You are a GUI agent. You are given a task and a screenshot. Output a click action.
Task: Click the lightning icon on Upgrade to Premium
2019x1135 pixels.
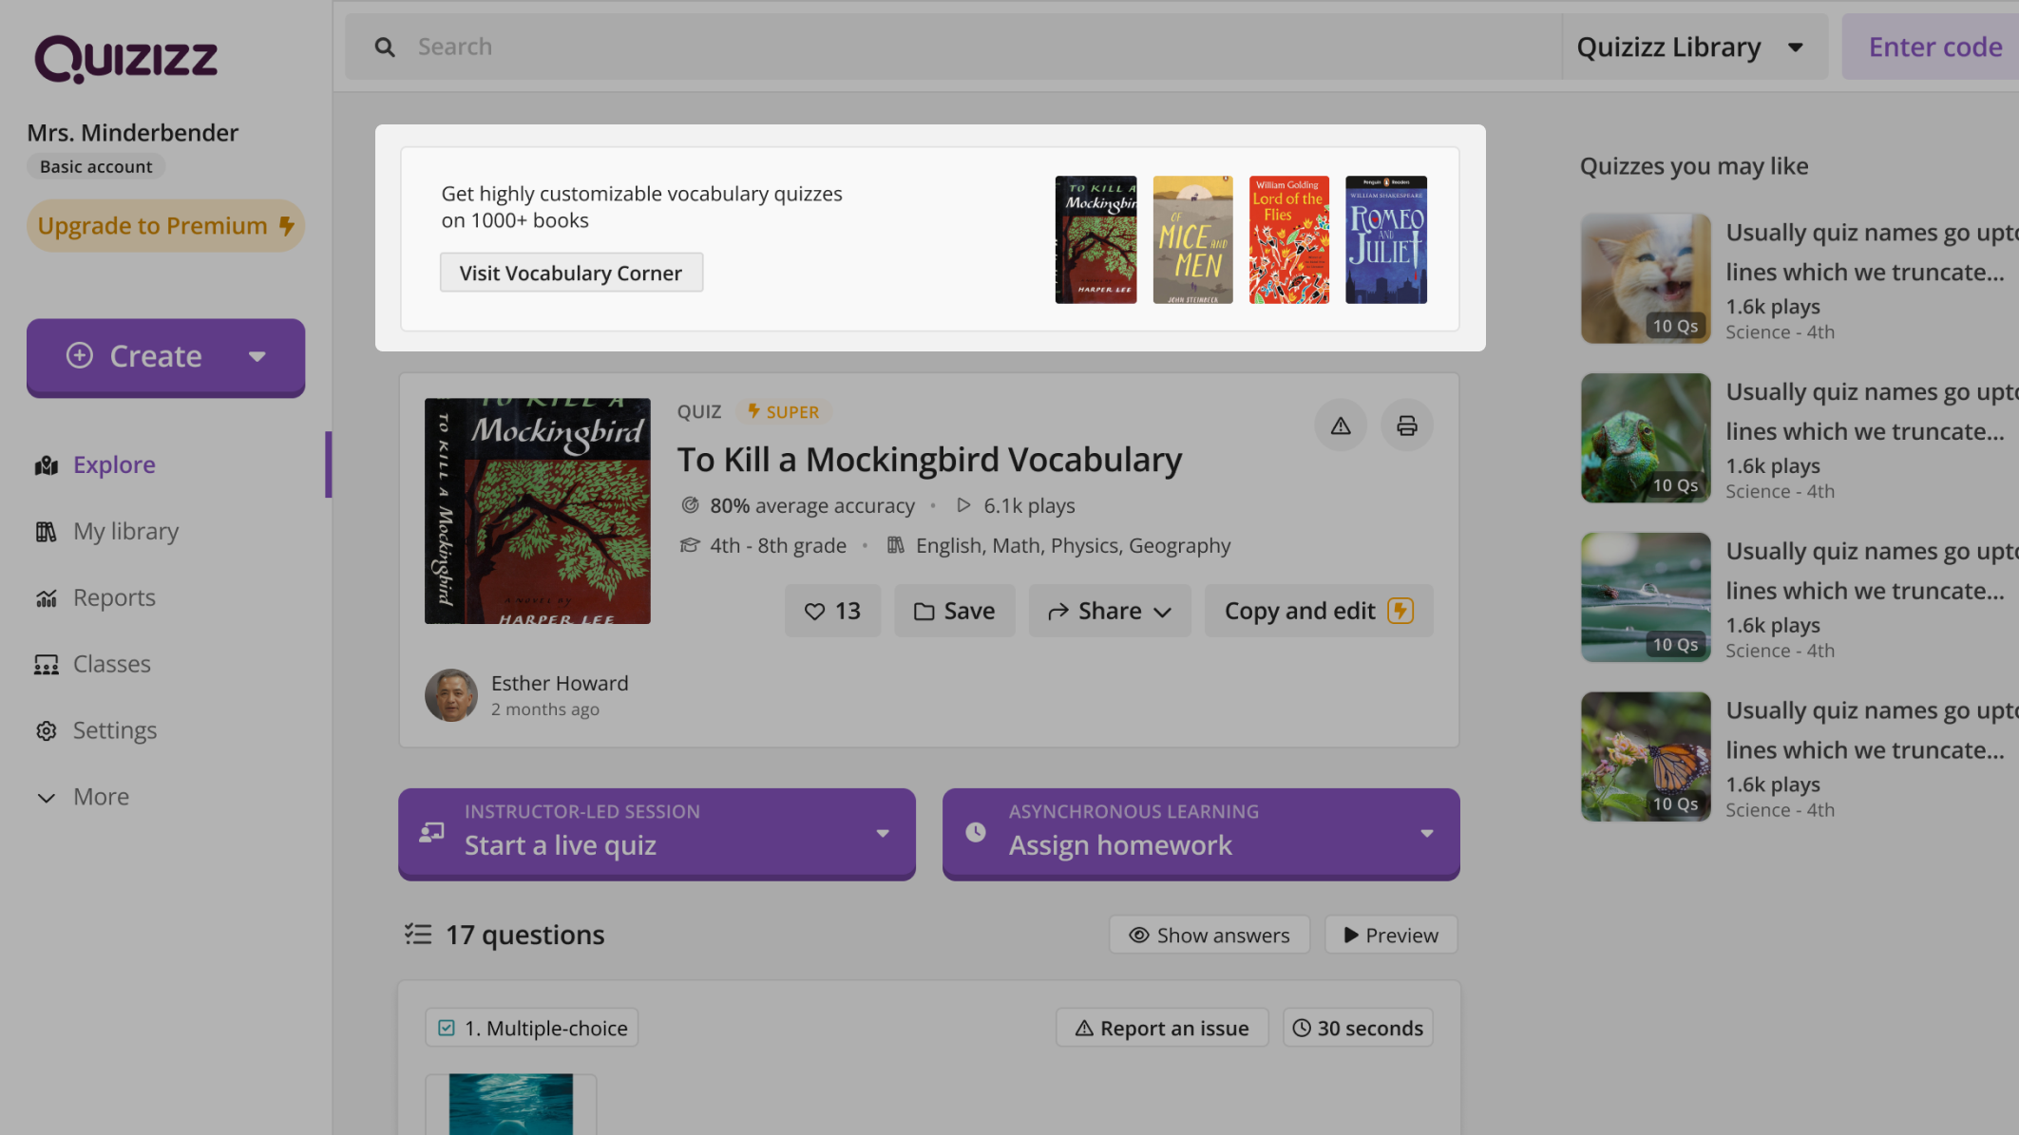tap(286, 226)
